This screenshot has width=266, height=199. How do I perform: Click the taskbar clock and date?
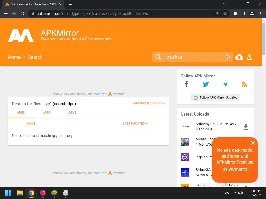[x=254, y=193]
